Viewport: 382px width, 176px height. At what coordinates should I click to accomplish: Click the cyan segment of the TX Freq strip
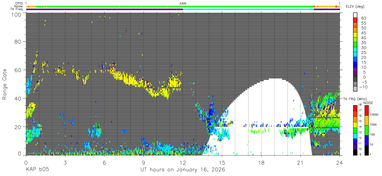point(248,9)
